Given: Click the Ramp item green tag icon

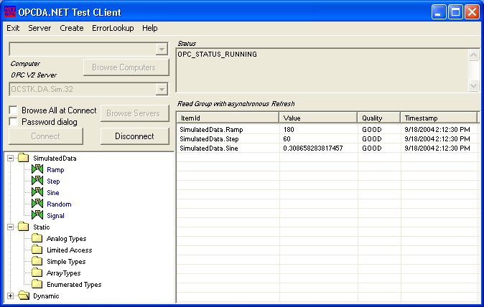Looking at the screenshot, I should [x=37, y=170].
